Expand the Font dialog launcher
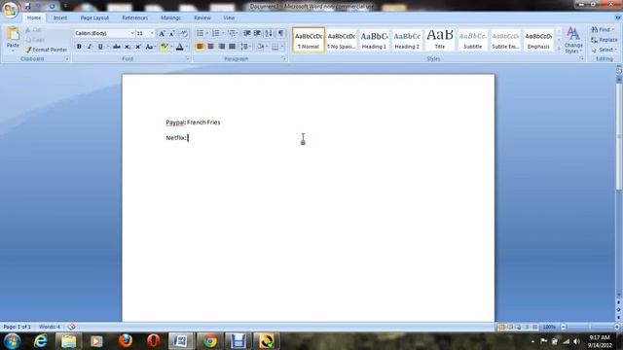The width and height of the screenshot is (623, 350). 188,58
